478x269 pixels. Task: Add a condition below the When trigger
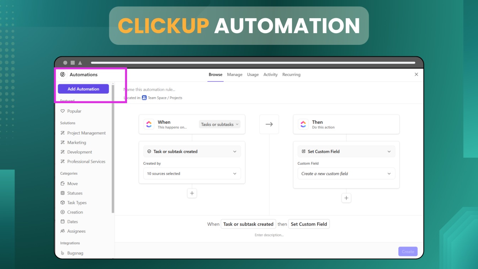(192, 193)
